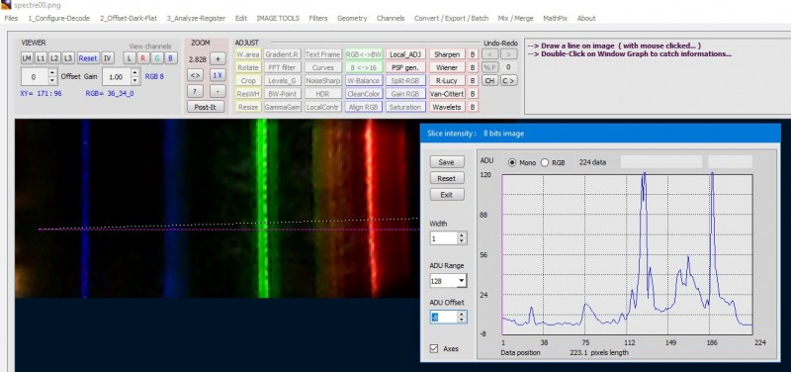Zoom in with the plus button
Image resolution: width=791 pixels, height=372 pixels.
click(x=218, y=59)
